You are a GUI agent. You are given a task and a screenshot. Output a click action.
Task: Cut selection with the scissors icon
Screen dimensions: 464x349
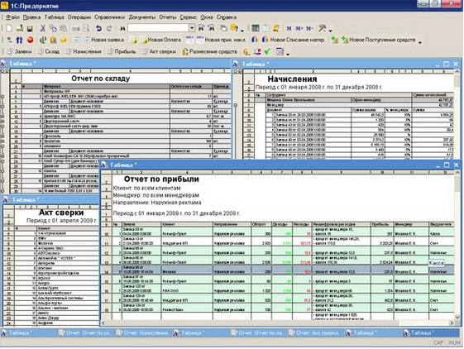[x=43, y=28]
